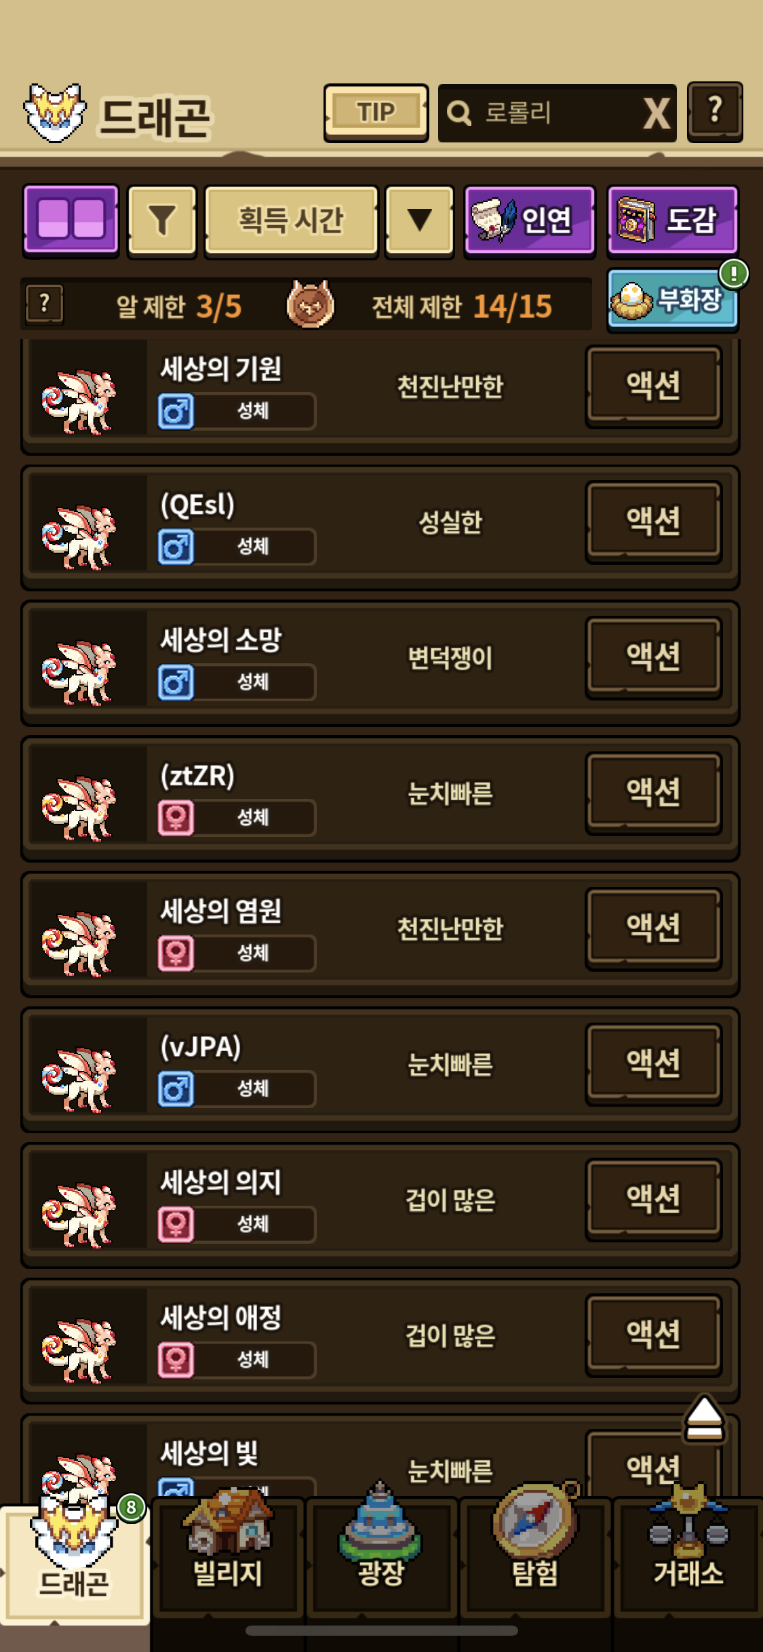Tap 액션 for 세상의 기원 dragon
Screen dimensions: 763x1652
[x=654, y=385]
